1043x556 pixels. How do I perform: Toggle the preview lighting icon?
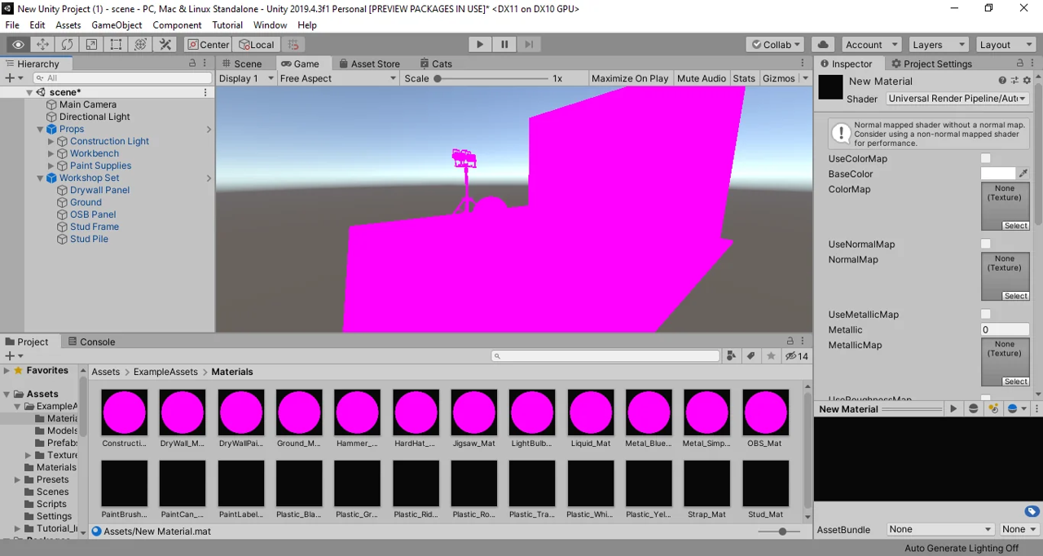(992, 409)
